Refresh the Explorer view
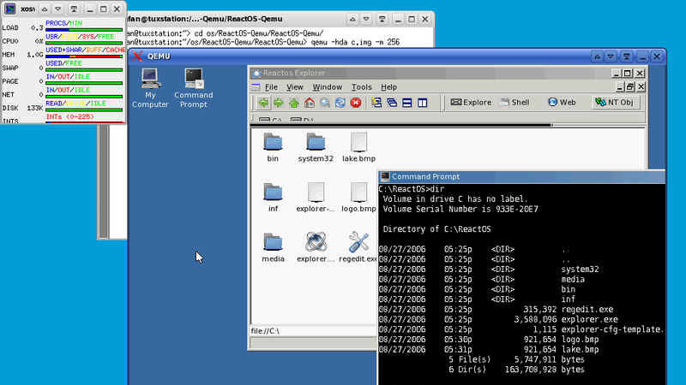This screenshot has width=686, height=385. [340, 103]
